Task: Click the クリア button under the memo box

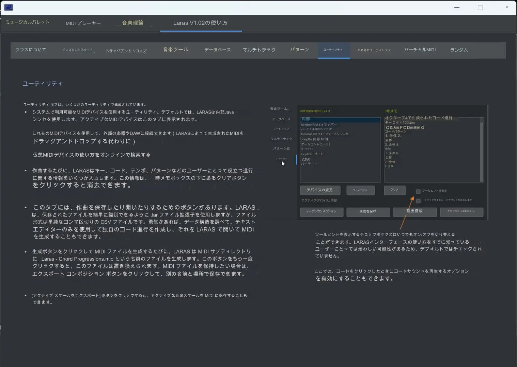Action: (395, 190)
